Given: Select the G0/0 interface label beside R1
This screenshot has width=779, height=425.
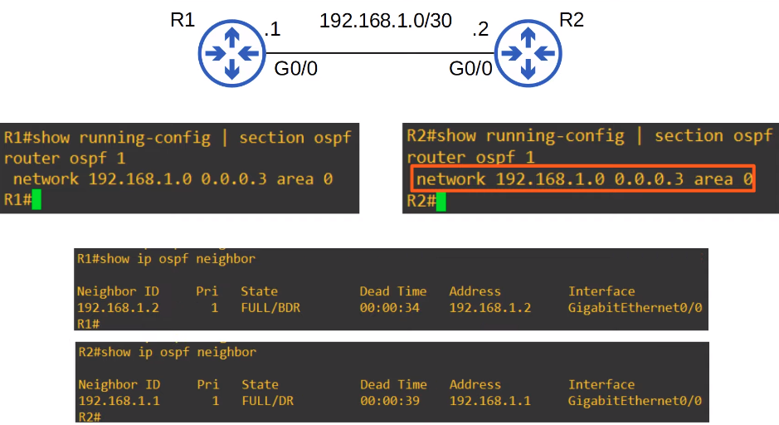Looking at the screenshot, I should click(x=295, y=69).
